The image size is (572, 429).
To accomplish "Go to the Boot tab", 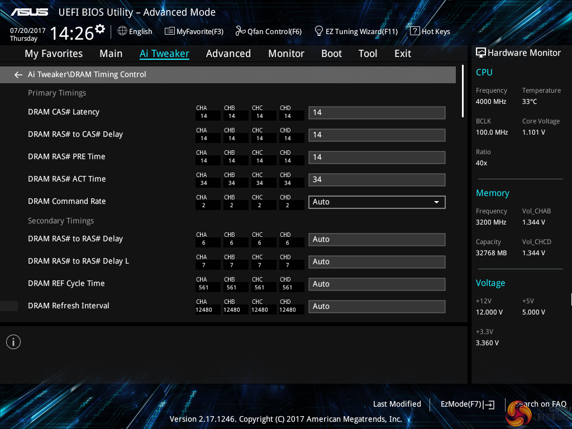I will 331,54.
